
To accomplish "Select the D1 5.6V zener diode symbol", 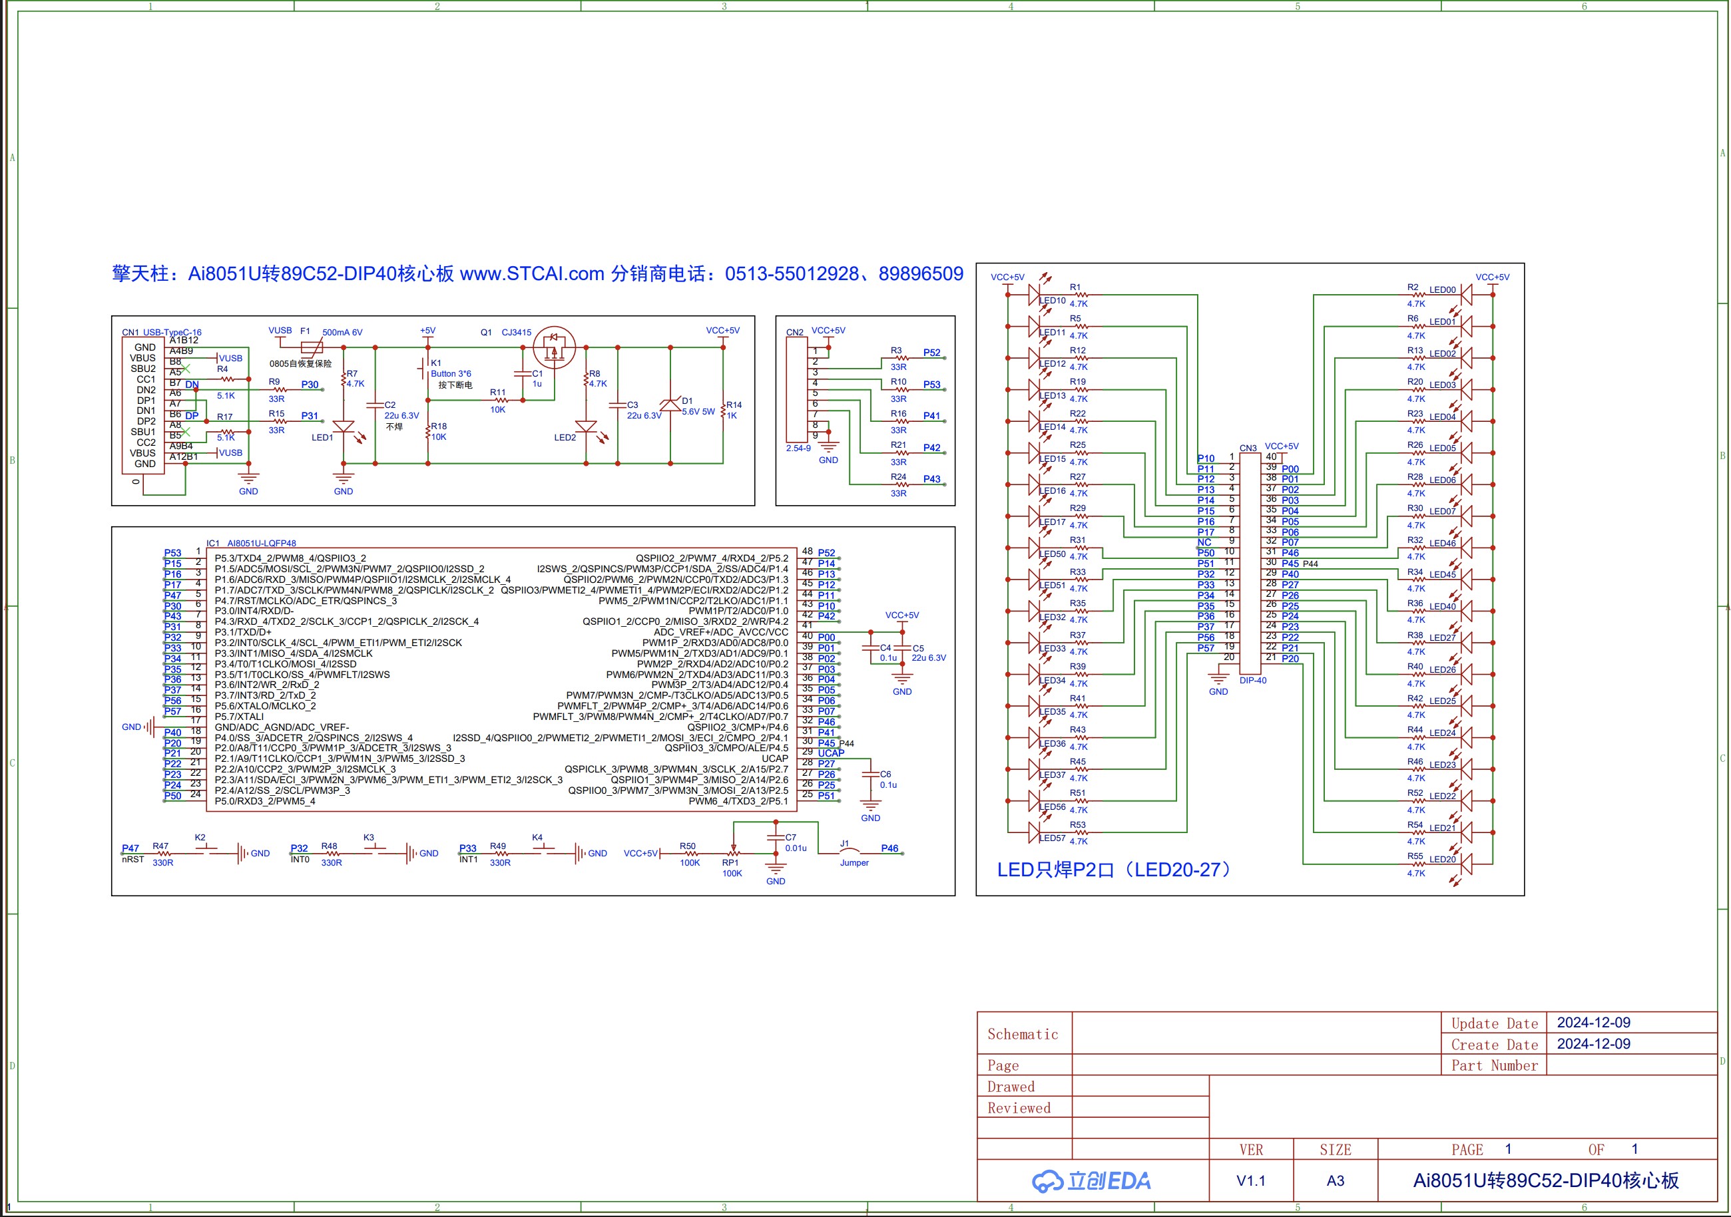I will tap(670, 405).
